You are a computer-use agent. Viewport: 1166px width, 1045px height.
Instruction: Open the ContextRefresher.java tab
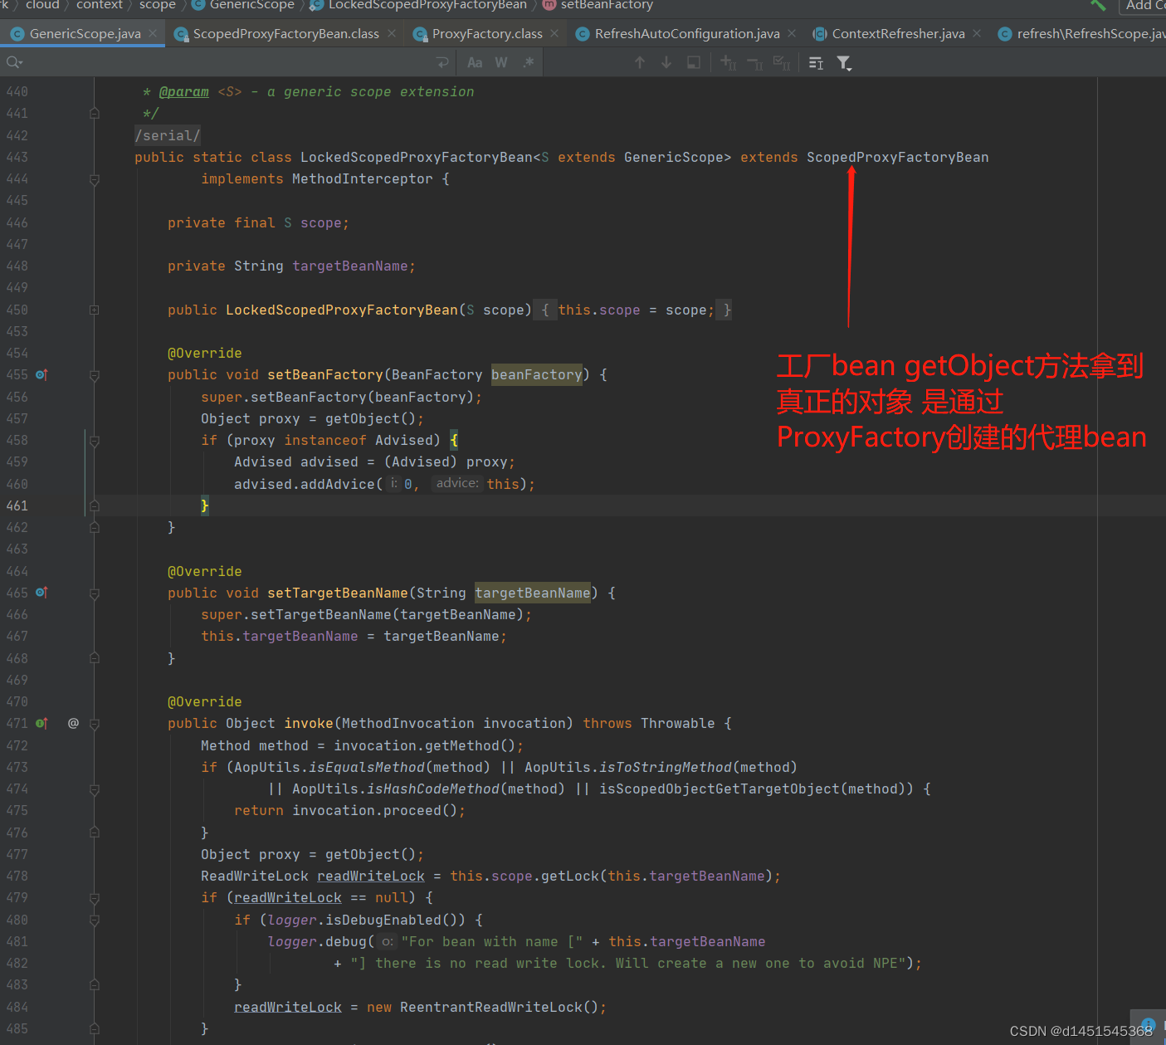[x=898, y=34]
